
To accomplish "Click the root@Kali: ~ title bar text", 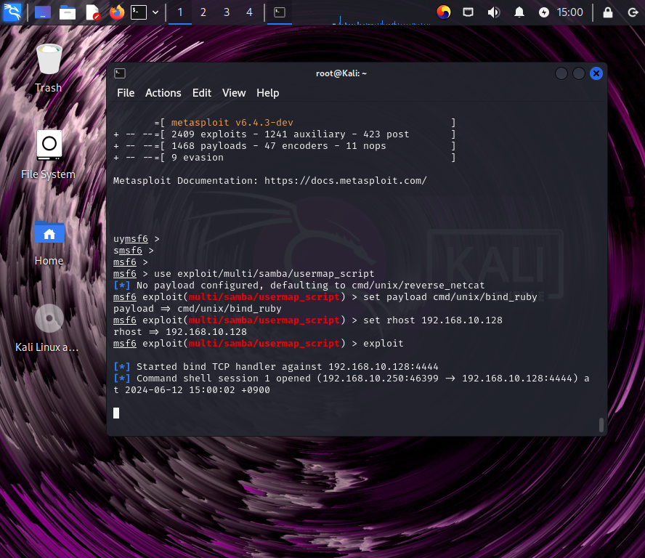I will point(341,73).
